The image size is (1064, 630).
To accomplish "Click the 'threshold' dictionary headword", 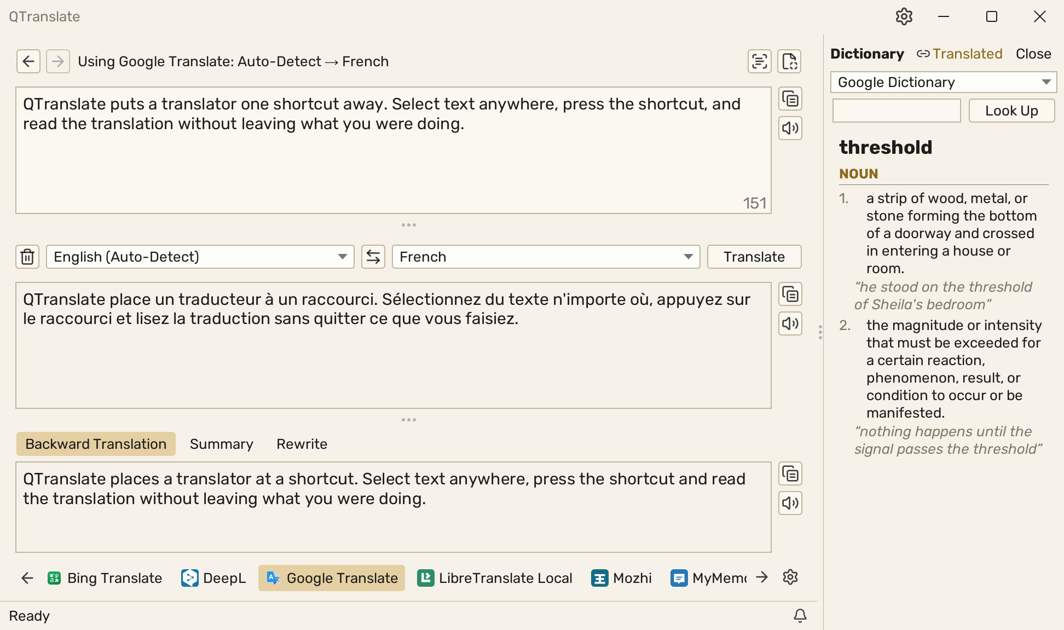I will (886, 147).
